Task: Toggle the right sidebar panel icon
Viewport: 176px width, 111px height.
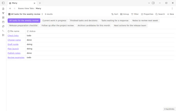Action: pyautogui.click(x=153, y=3)
